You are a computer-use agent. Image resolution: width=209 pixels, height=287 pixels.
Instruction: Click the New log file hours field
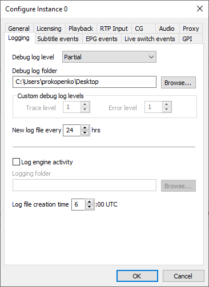[x=72, y=131]
